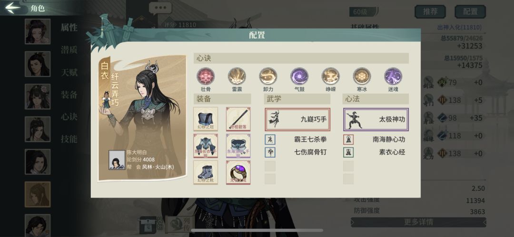
Task: Tap the 峥嵘 heart-art icon
Action: click(330, 76)
